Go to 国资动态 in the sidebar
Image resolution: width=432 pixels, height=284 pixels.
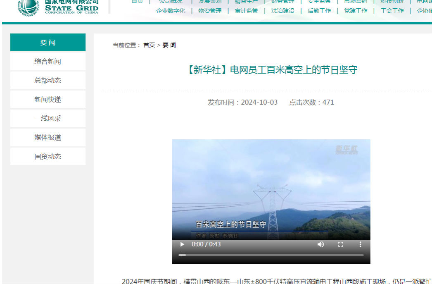(48, 156)
